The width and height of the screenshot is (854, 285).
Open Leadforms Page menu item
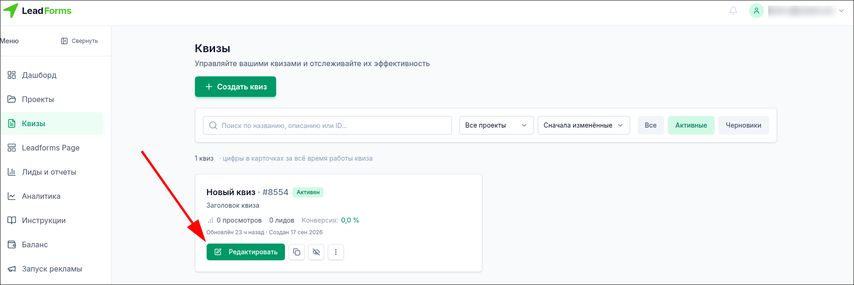(x=52, y=148)
